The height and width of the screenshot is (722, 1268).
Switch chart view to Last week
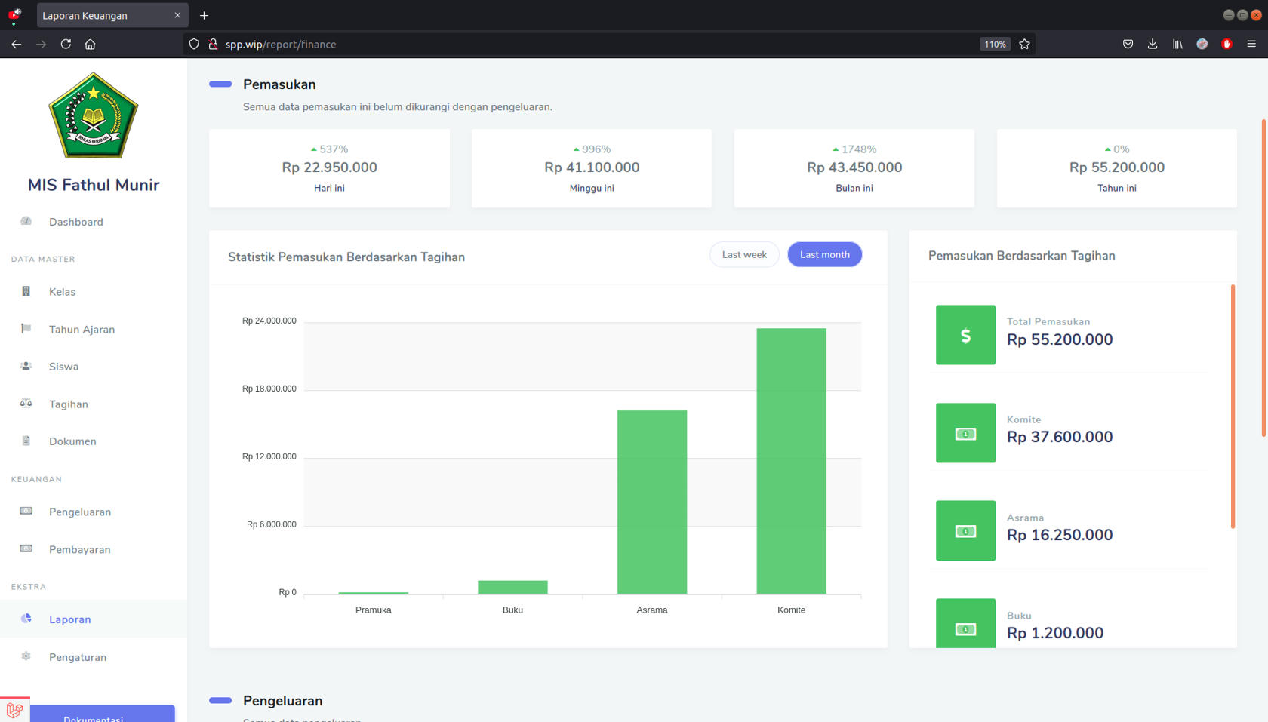pyautogui.click(x=744, y=254)
